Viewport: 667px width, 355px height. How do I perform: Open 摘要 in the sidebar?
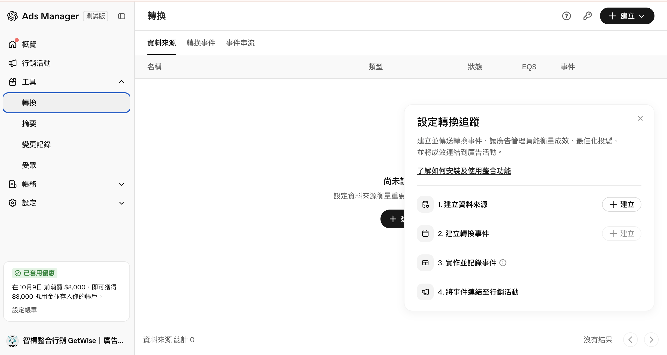click(67, 124)
